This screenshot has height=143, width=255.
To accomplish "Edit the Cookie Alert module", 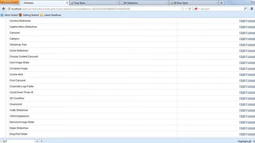I will [x=243, y=75].
